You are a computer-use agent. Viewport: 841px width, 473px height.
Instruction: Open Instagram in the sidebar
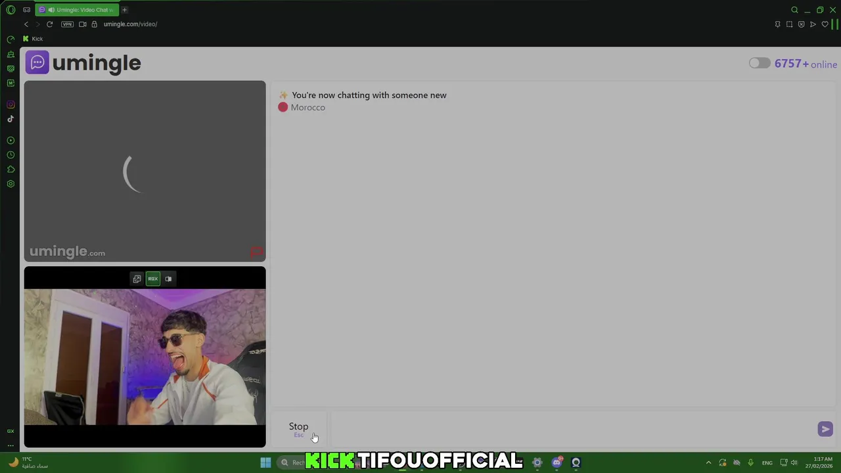pos(11,104)
